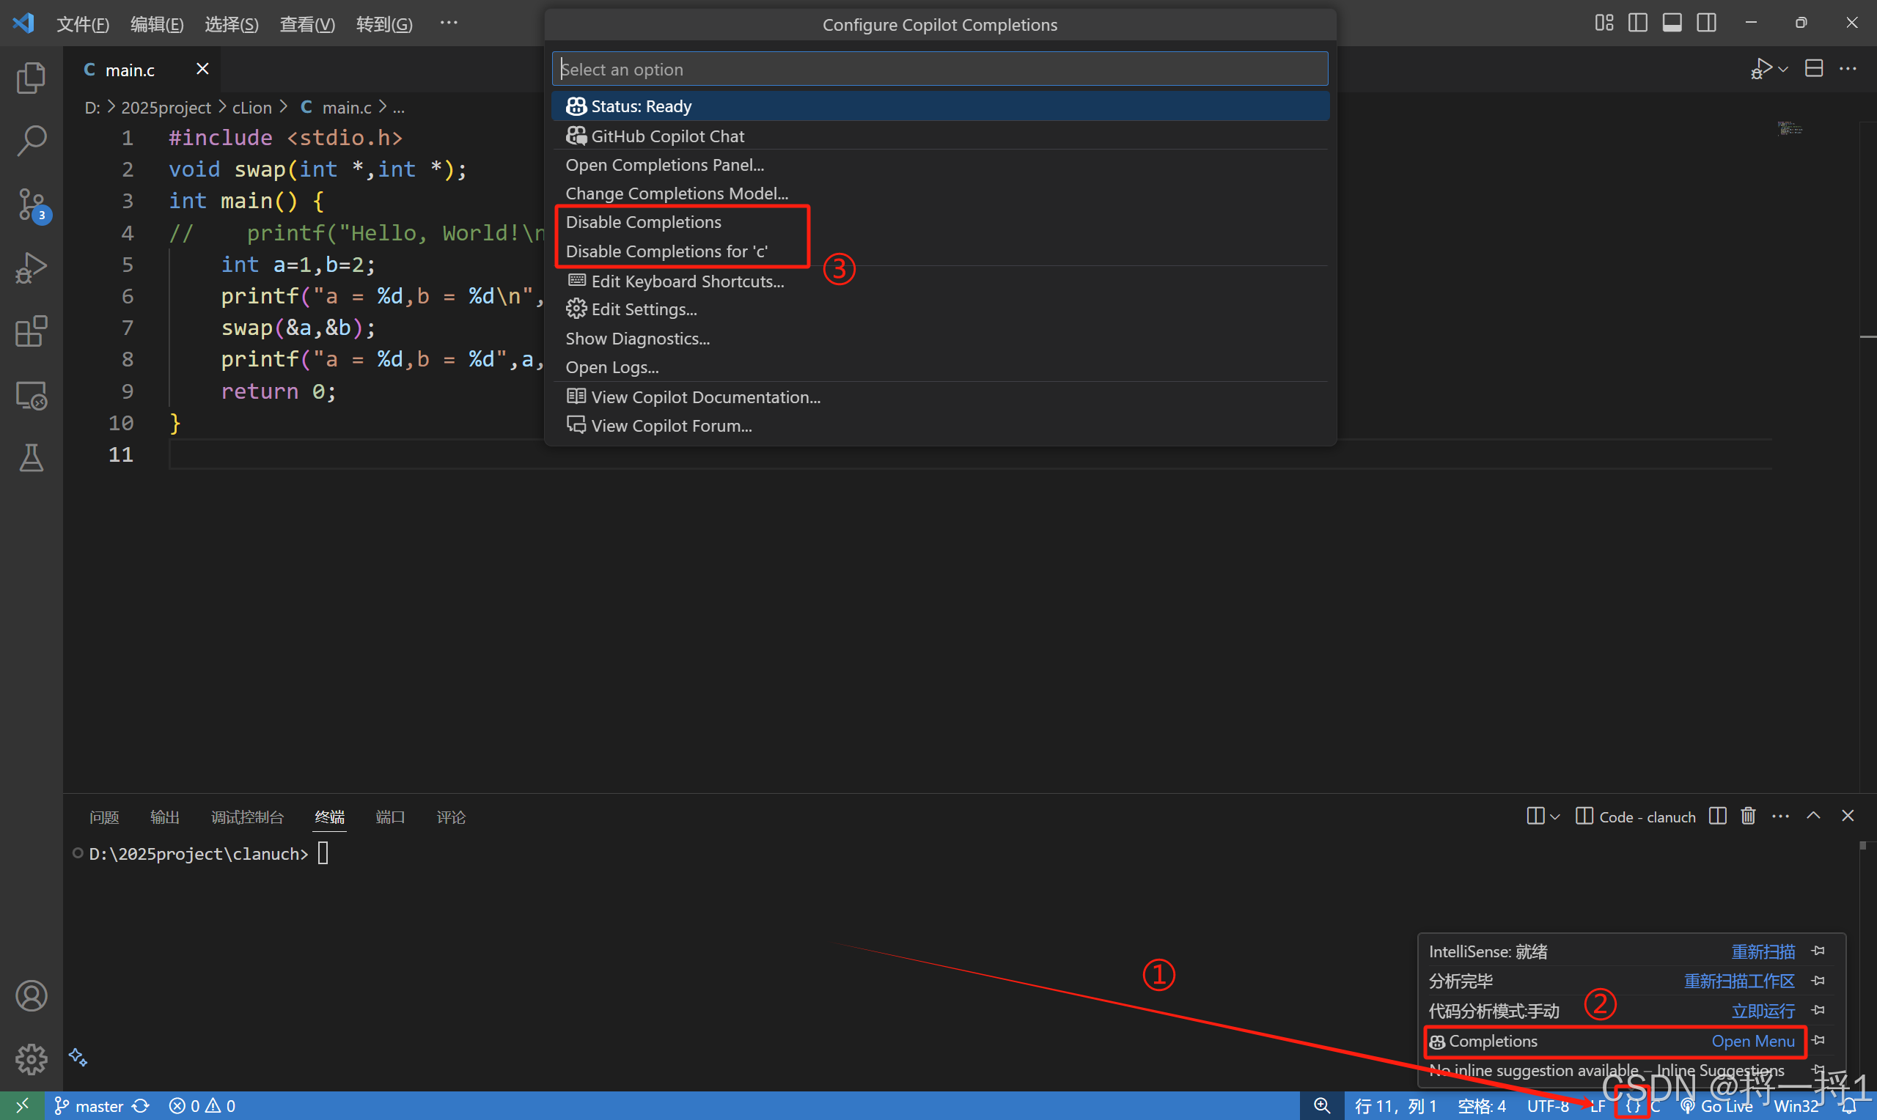Open the Search view icon
Image resolution: width=1877 pixels, height=1120 pixels.
point(31,141)
